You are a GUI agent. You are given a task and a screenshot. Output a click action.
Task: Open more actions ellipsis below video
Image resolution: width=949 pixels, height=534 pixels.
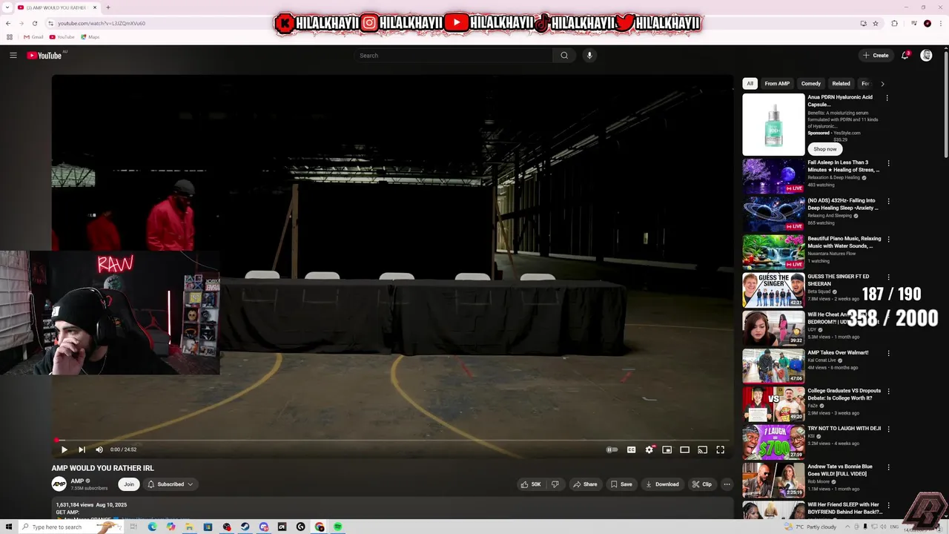pyautogui.click(x=727, y=484)
